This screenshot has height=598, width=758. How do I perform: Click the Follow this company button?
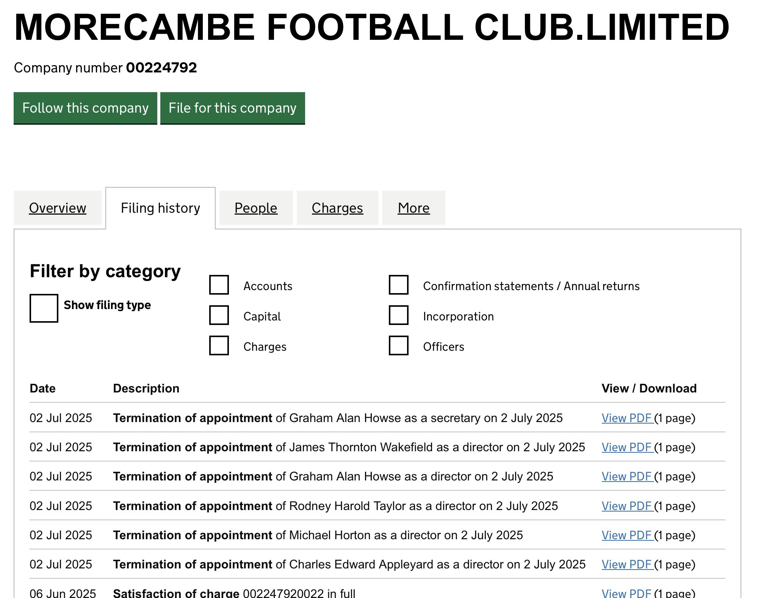coord(85,108)
